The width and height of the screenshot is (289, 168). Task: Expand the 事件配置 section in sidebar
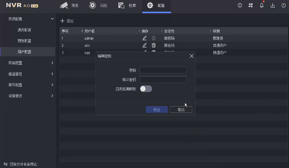point(28,85)
